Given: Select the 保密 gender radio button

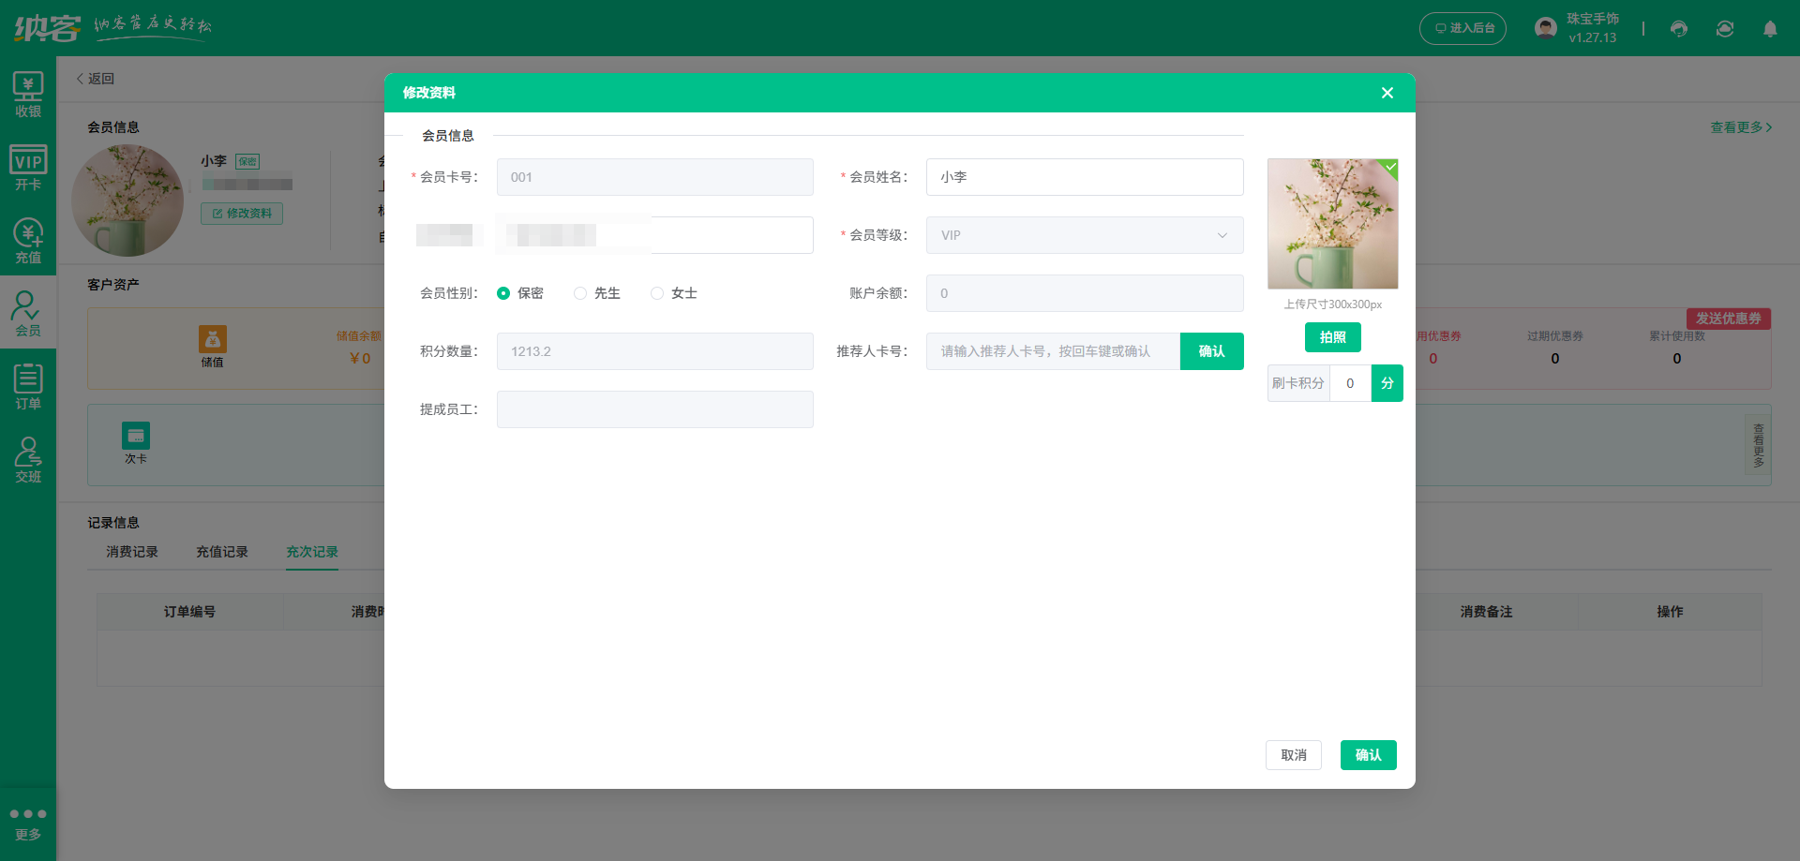Looking at the screenshot, I should coord(503,293).
